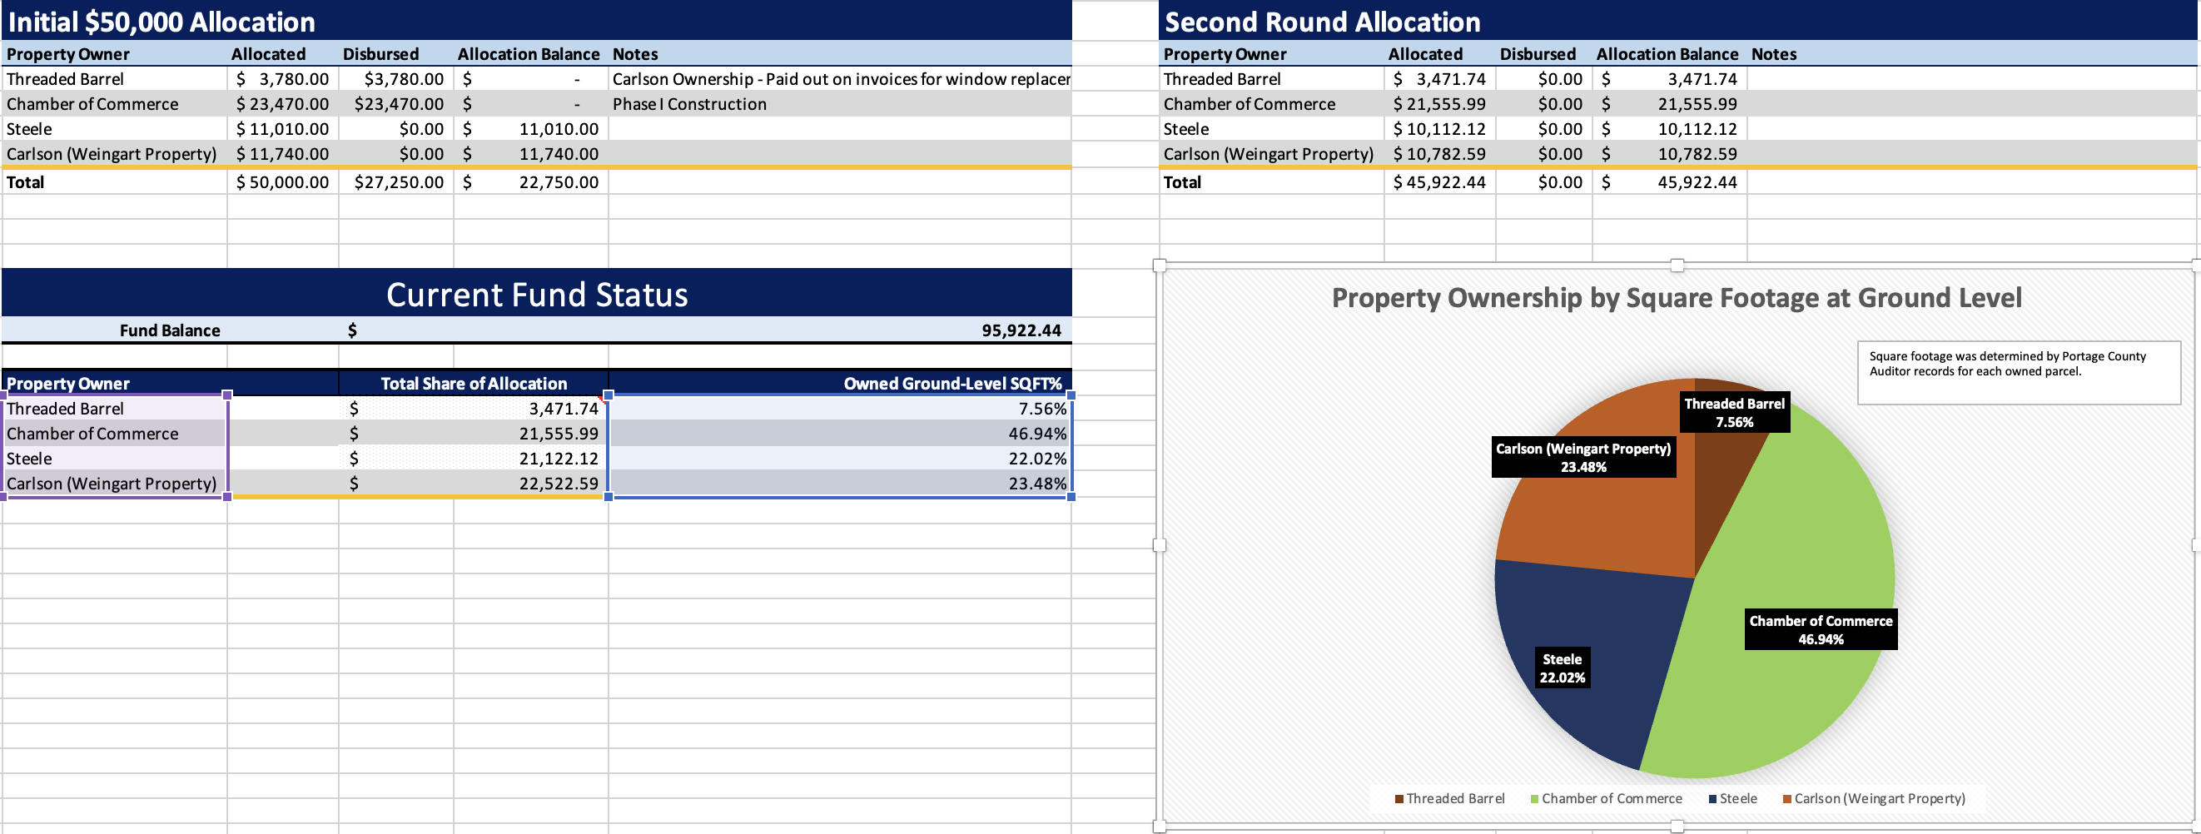Click the Carlson (Weingart Property) legend entry
The height and width of the screenshot is (834, 2201).
[x=1874, y=798]
